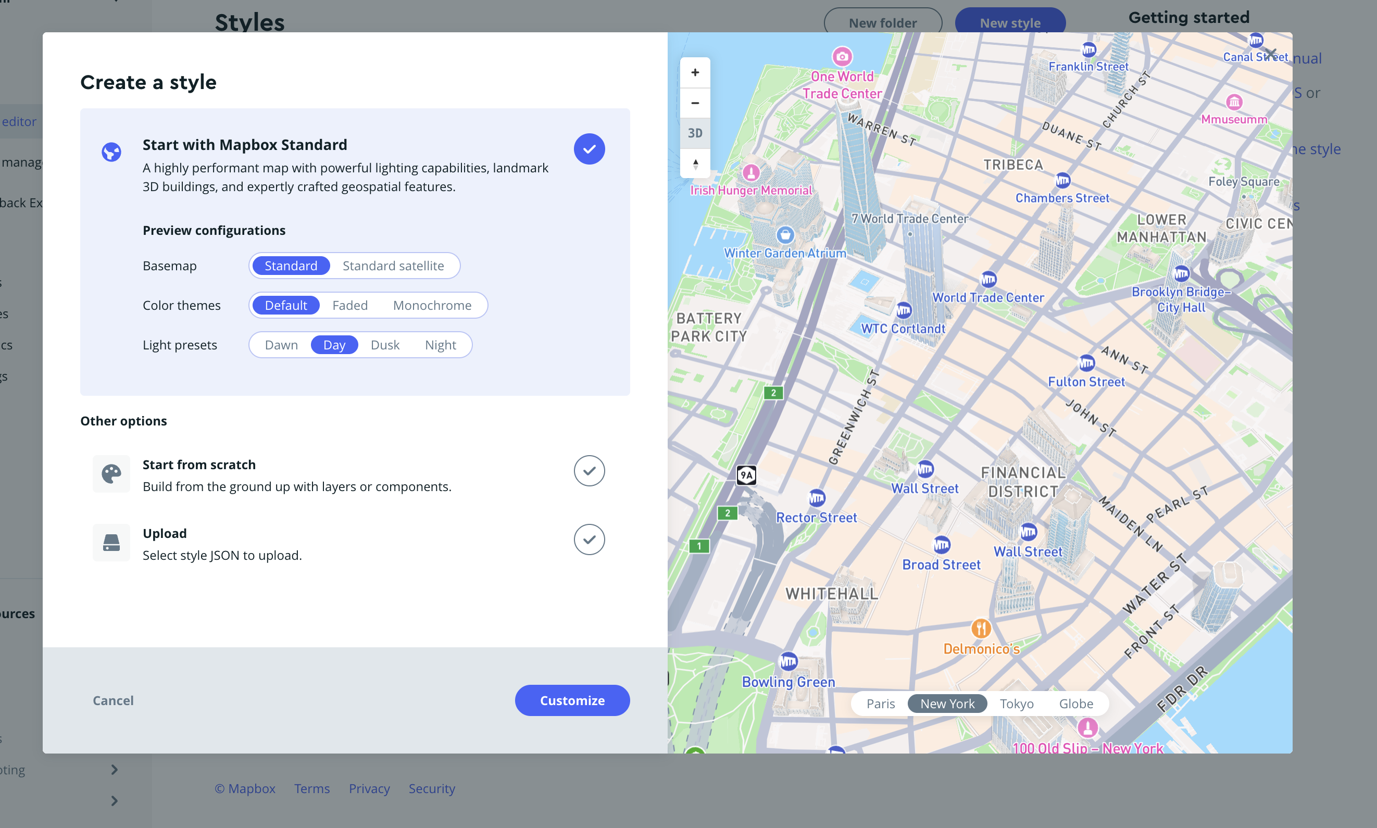
Task: Click the Upload drive icon
Action: [x=111, y=543]
